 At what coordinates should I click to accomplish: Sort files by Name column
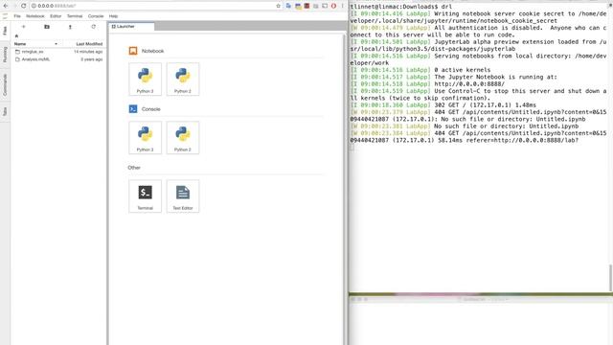click(35, 44)
